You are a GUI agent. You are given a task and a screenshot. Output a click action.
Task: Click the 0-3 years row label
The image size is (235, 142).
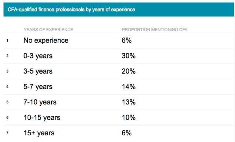click(x=38, y=56)
